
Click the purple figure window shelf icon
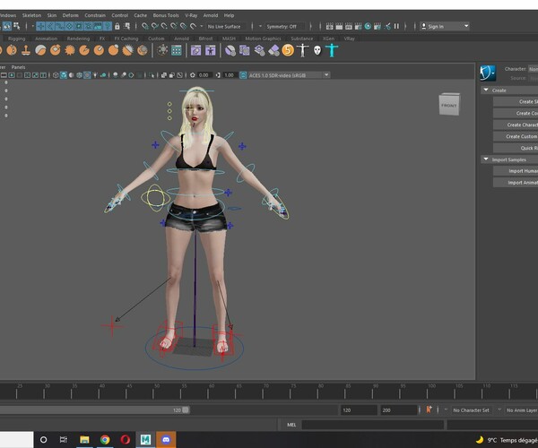tap(211, 50)
